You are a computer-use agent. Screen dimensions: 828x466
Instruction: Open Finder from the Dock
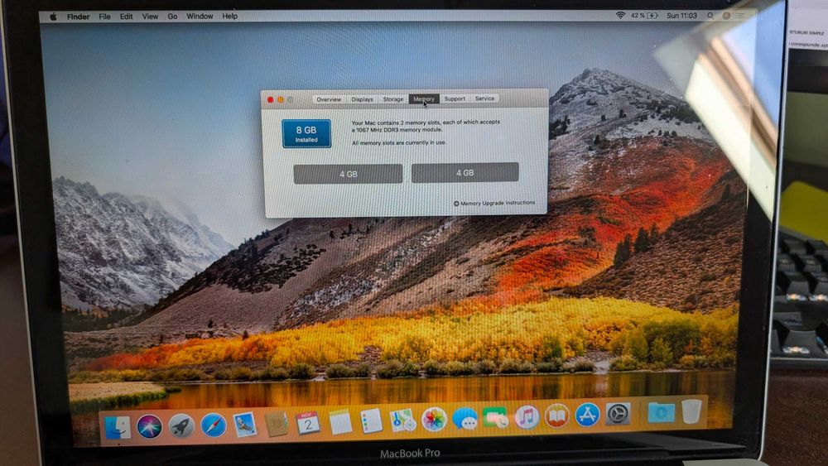tap(118, 427)
